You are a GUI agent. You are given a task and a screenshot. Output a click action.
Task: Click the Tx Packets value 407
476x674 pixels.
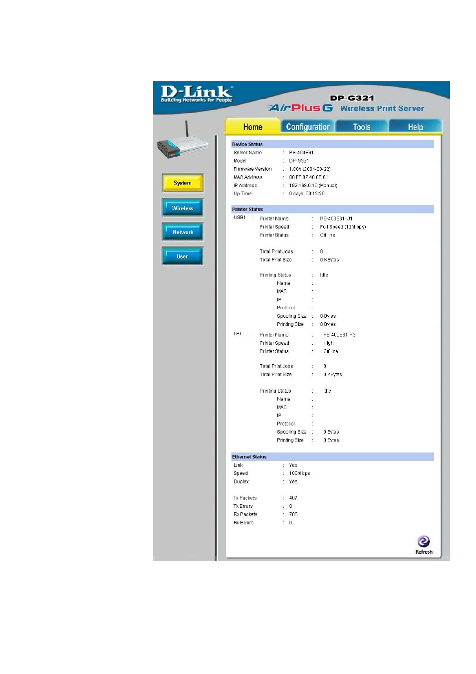click(x=293, y=498)
